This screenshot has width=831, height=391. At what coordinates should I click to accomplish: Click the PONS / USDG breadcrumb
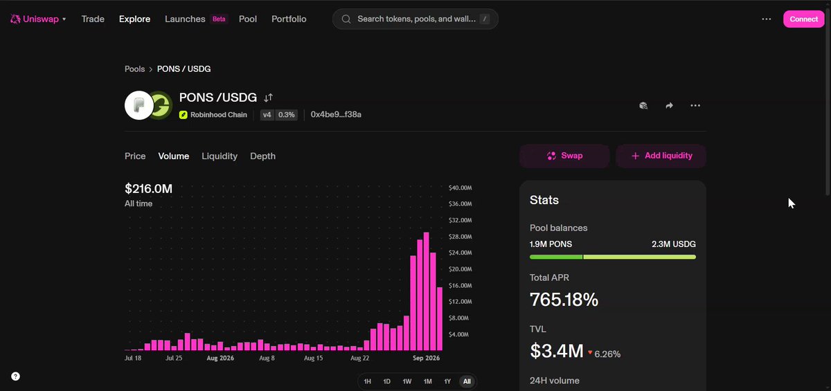(184, 69)
